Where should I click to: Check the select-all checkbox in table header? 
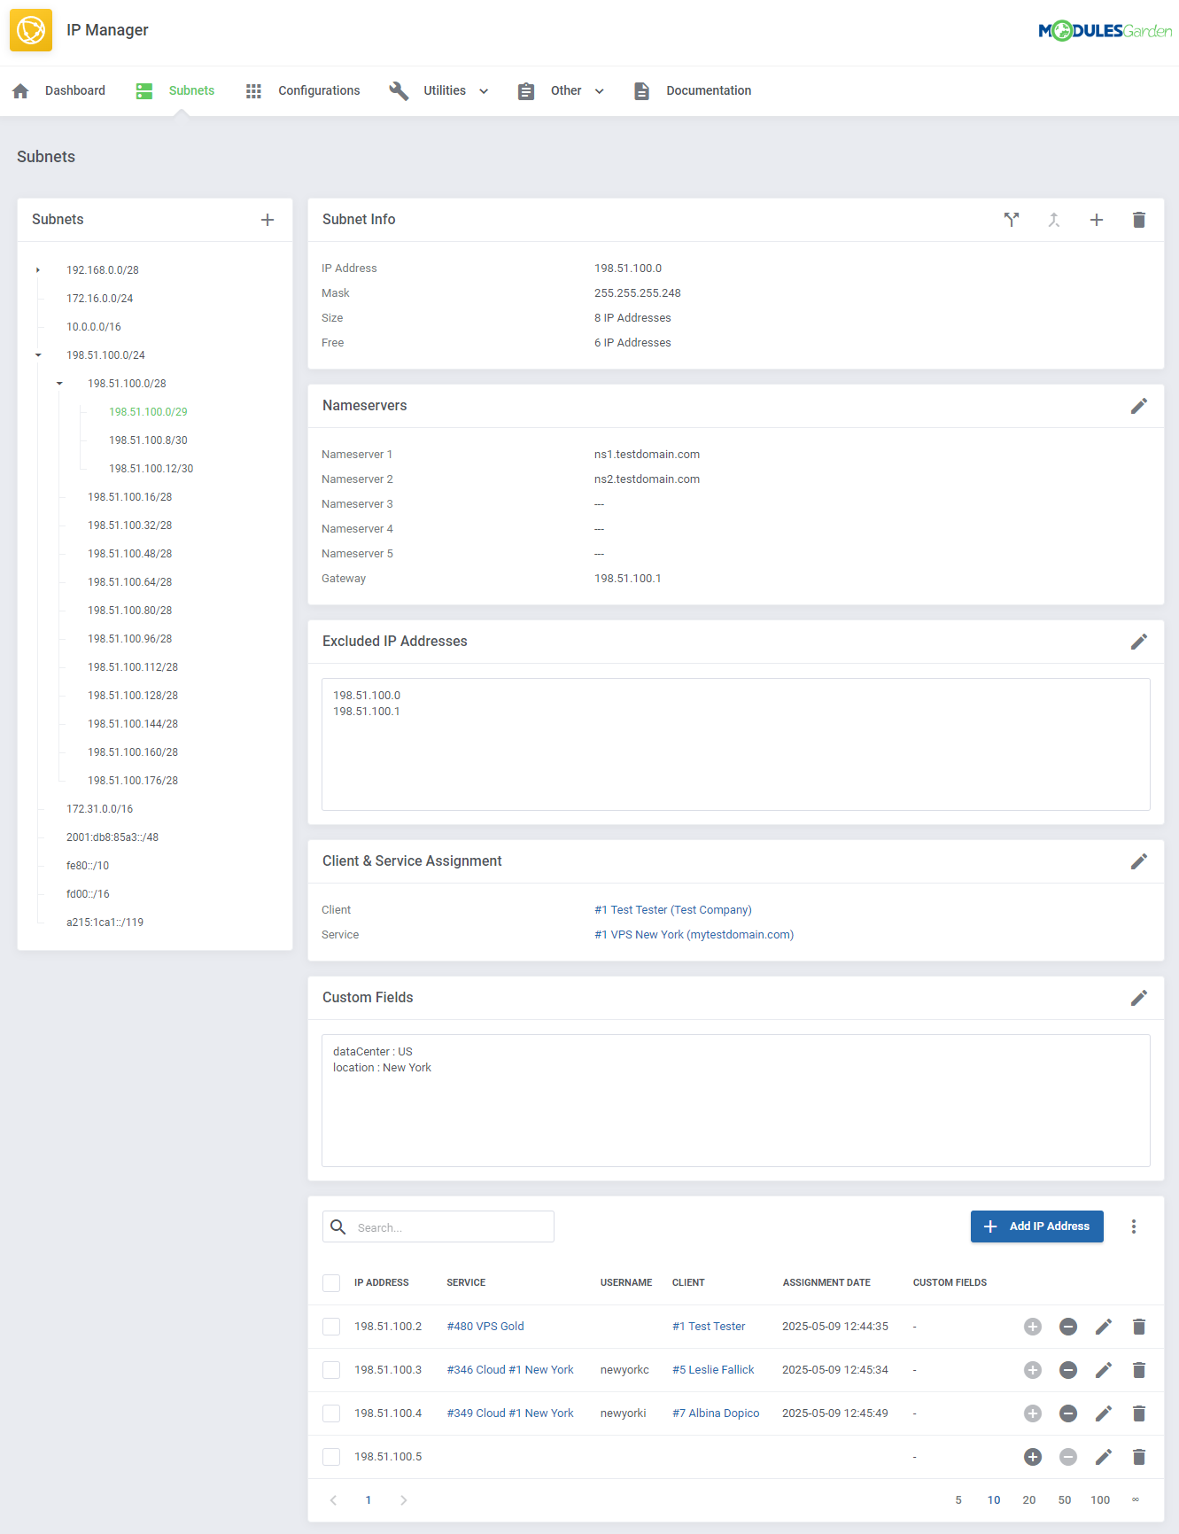331,1283
